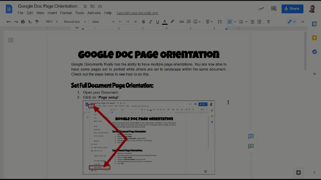Open the activity dashboard trend icon
Image resolution: width=321 pixels, height=180 pixels.
point(261,9)
